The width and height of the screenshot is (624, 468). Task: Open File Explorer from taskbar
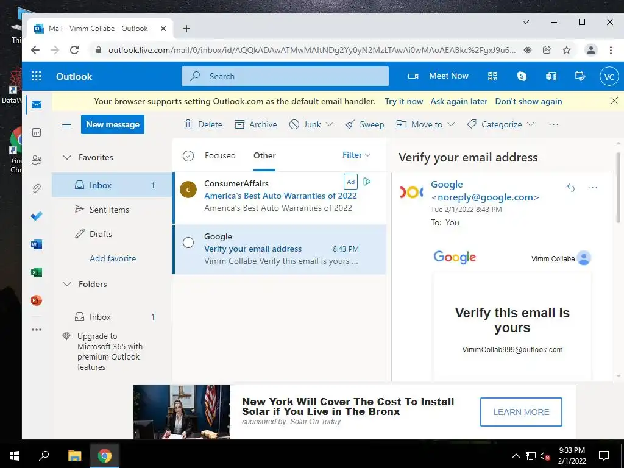pos(74,455)
